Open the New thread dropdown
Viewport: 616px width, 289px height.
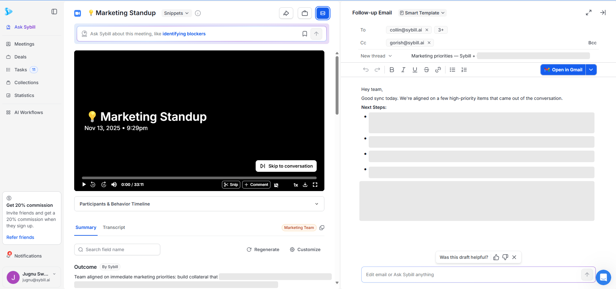click(376, 56)
